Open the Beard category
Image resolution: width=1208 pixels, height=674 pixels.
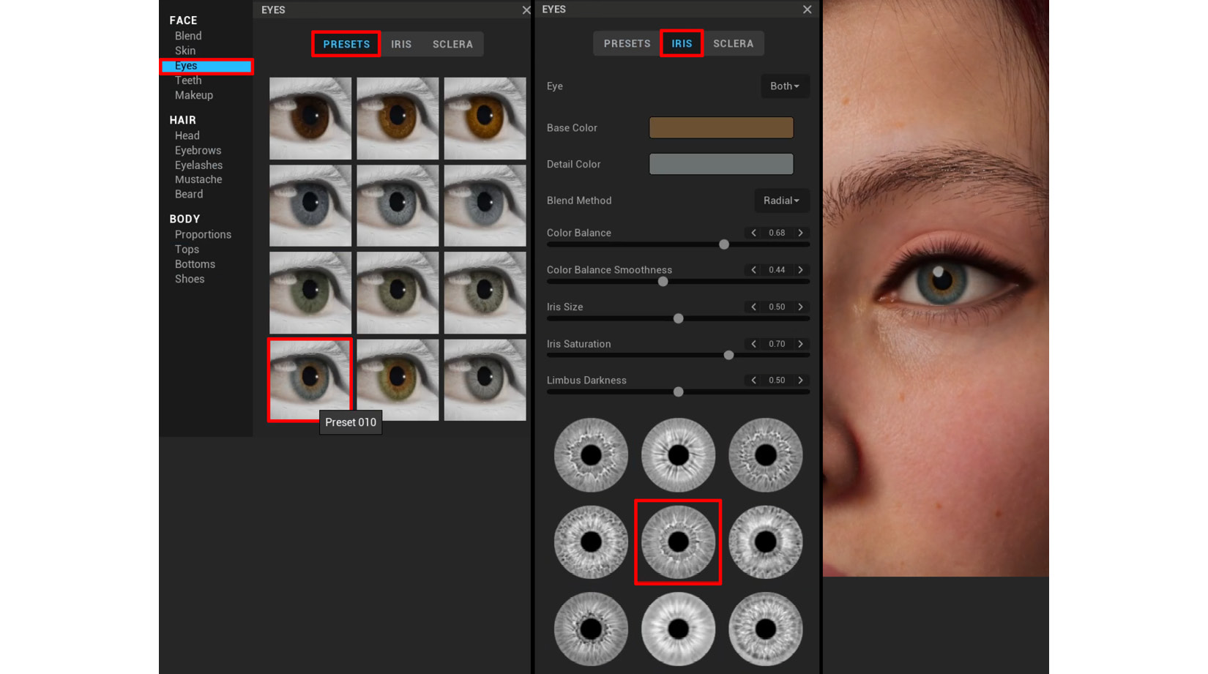[x=189, y=194]
